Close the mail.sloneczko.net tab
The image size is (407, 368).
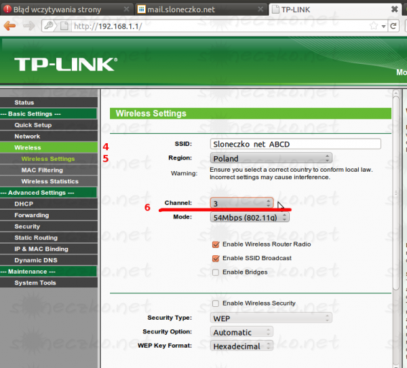click(260, 10)
